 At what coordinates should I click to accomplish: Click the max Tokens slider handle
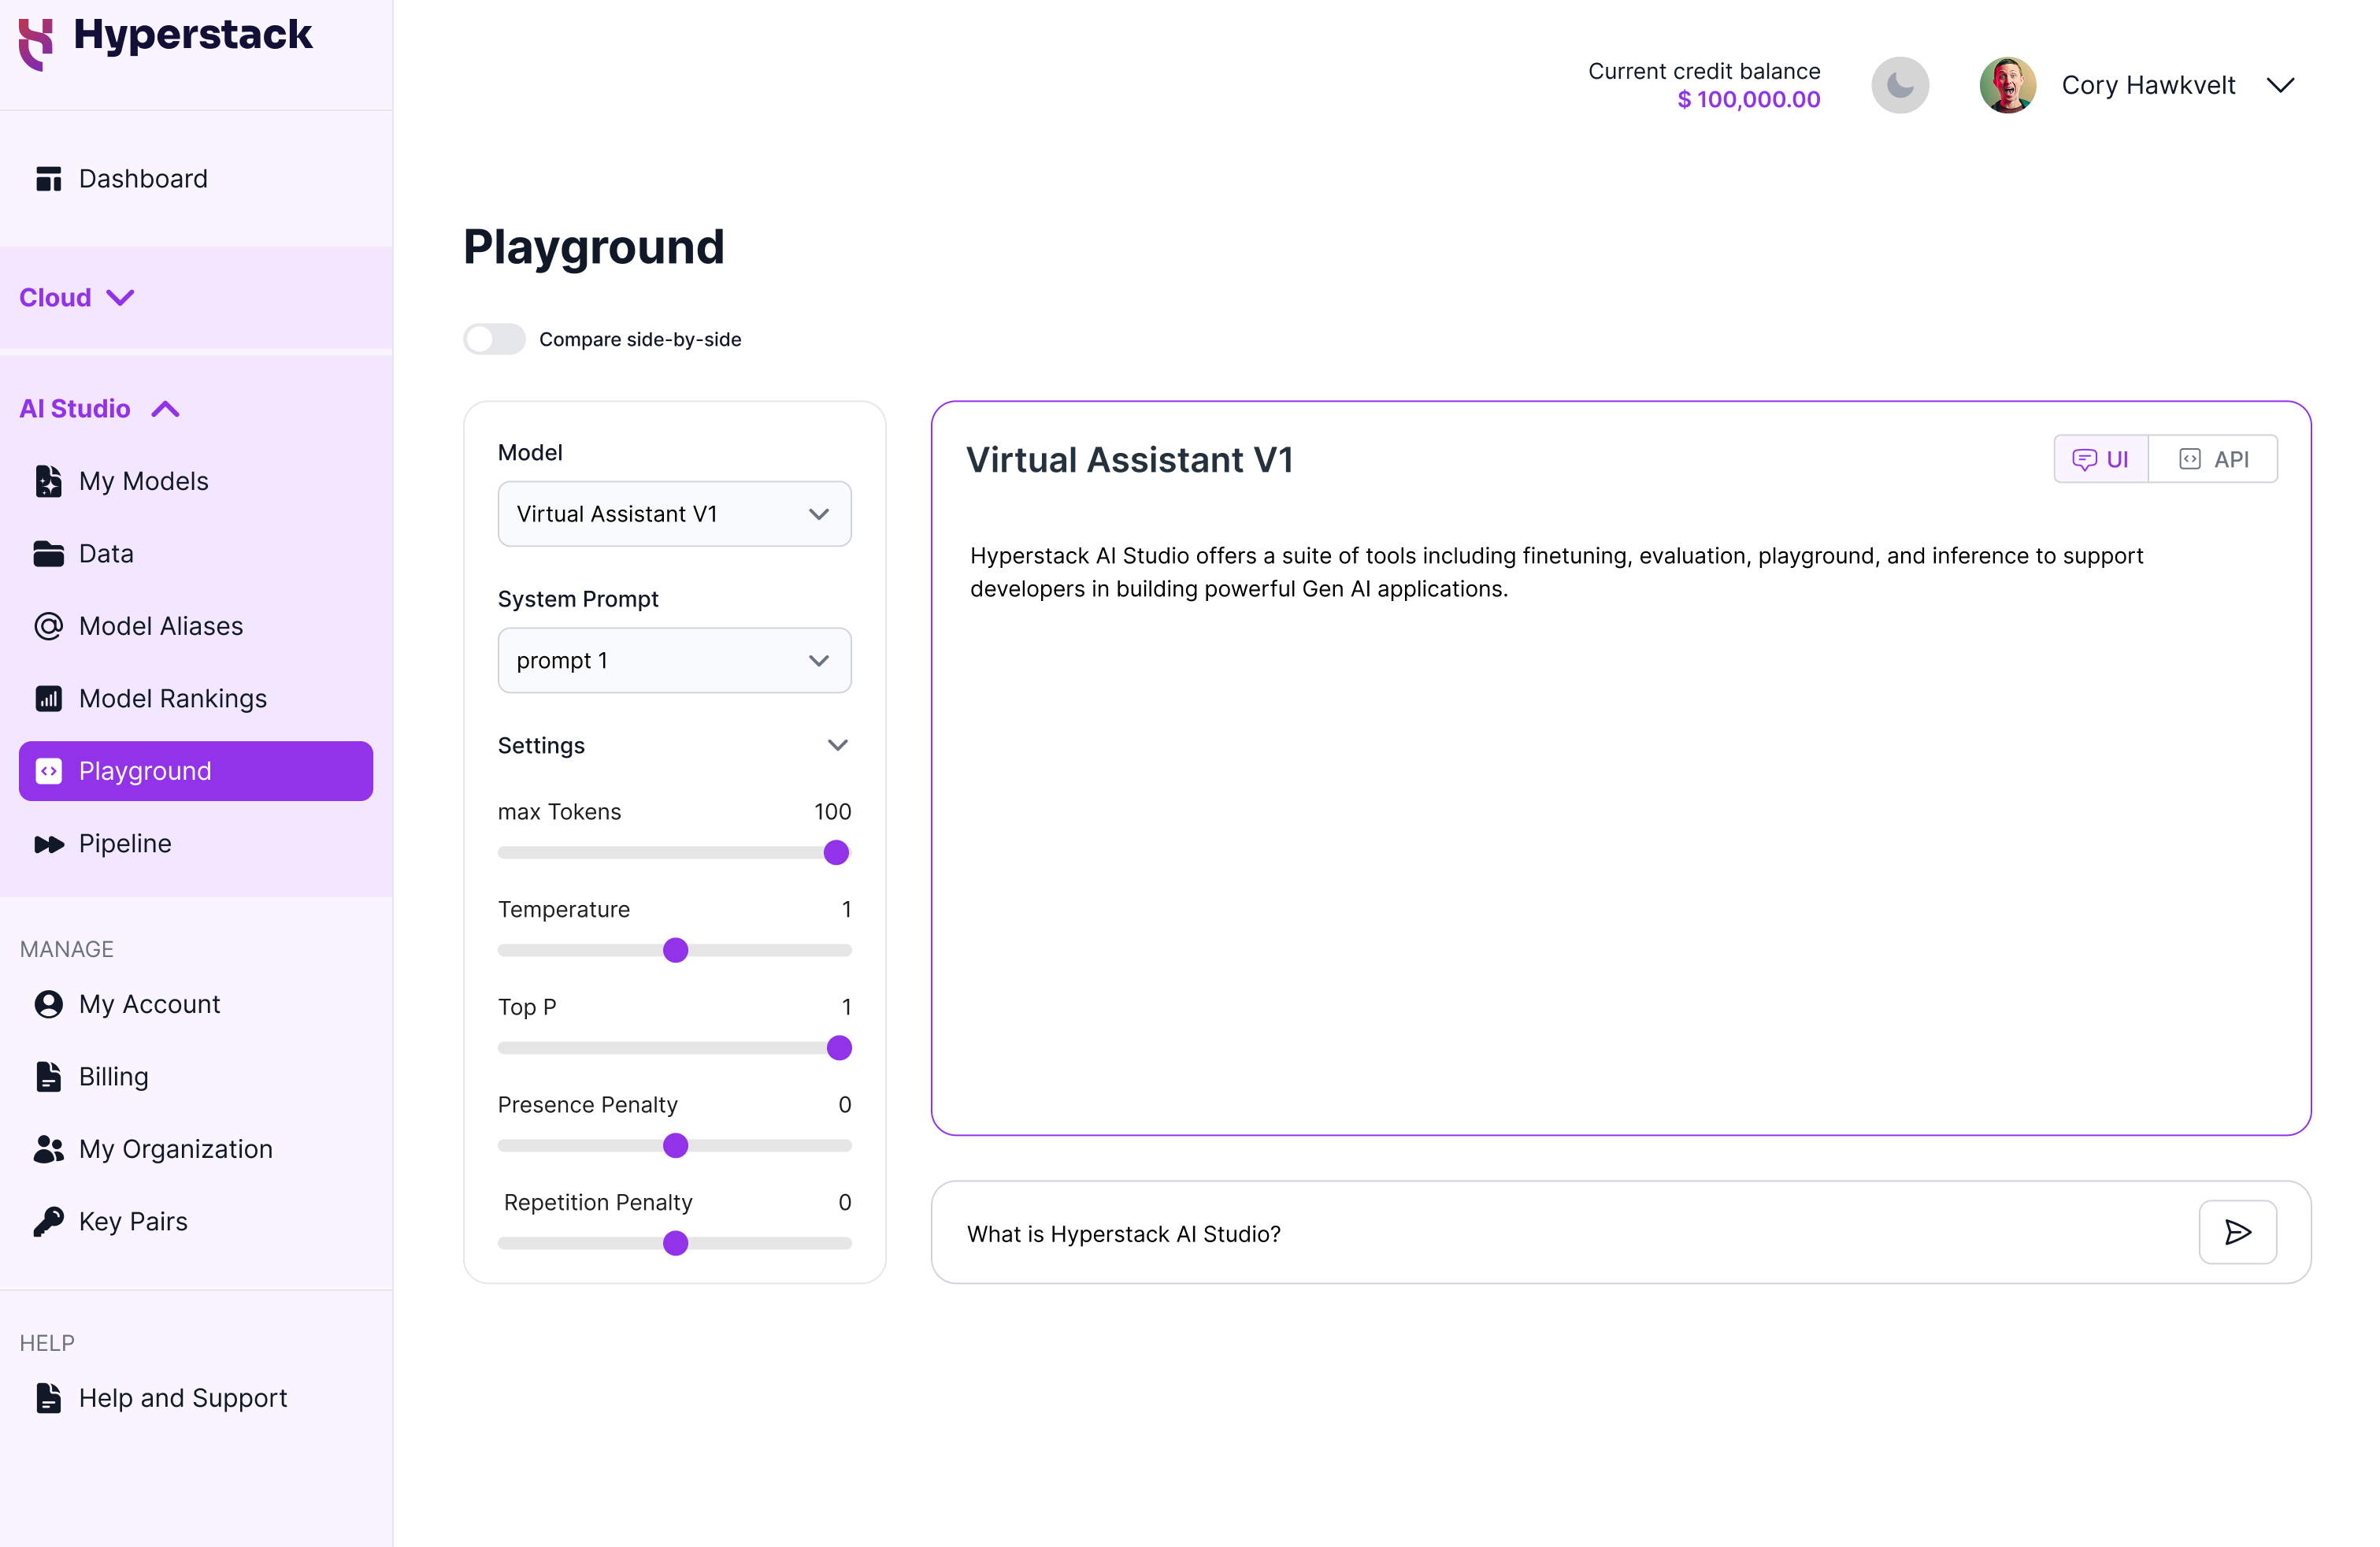click(836, 853)
